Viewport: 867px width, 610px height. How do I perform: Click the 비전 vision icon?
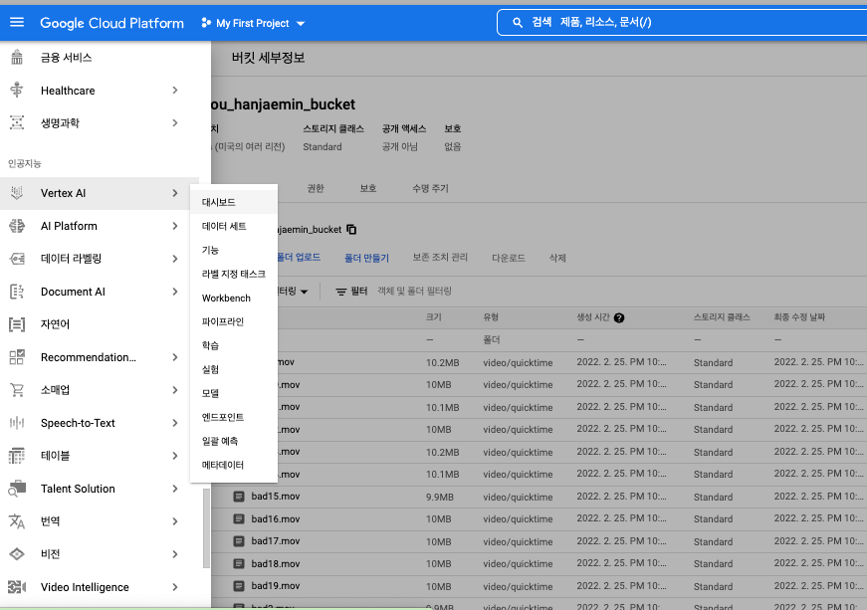coord(17,554)
